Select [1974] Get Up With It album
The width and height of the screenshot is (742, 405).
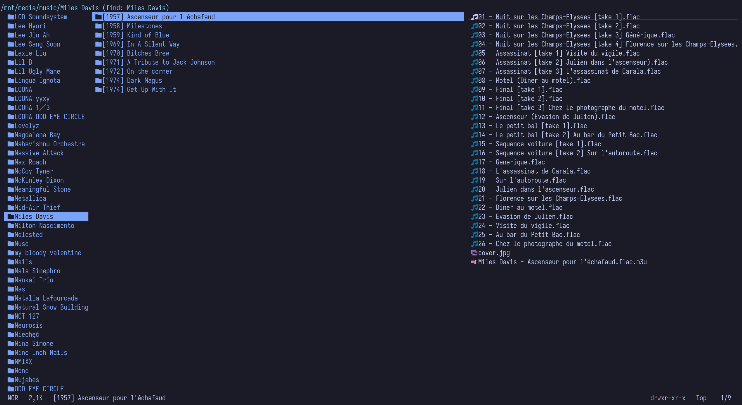coord(139,90)
